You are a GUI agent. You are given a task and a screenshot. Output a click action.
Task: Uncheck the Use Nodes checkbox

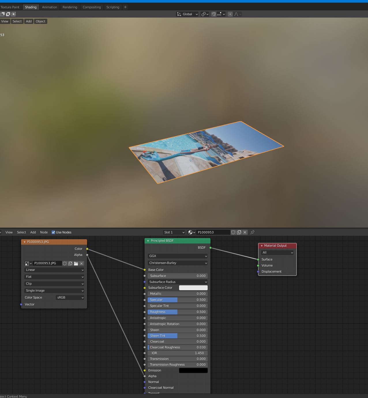[53, 232]
